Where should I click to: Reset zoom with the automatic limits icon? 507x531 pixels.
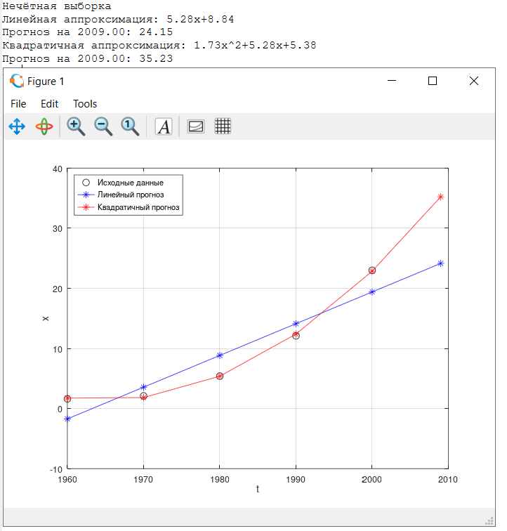coord(130,126)
